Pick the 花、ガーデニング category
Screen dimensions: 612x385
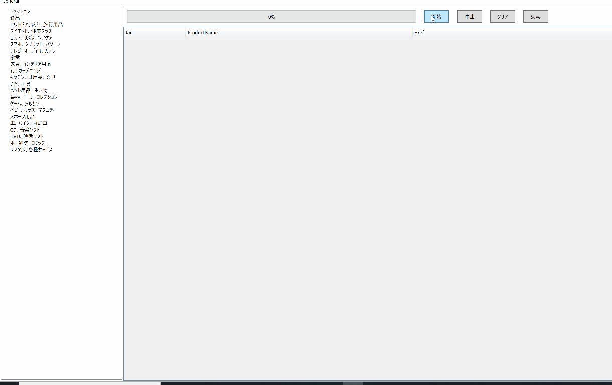[x=25, y=71]
